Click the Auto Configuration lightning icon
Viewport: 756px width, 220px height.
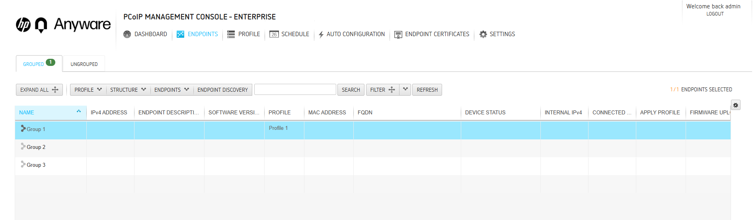(x=321, y=35)
